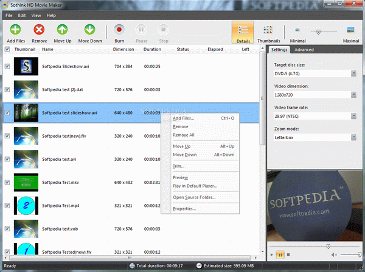
Task: Uncheck Softpedia test (2).dat checkbox
Action: pos(7,89)
